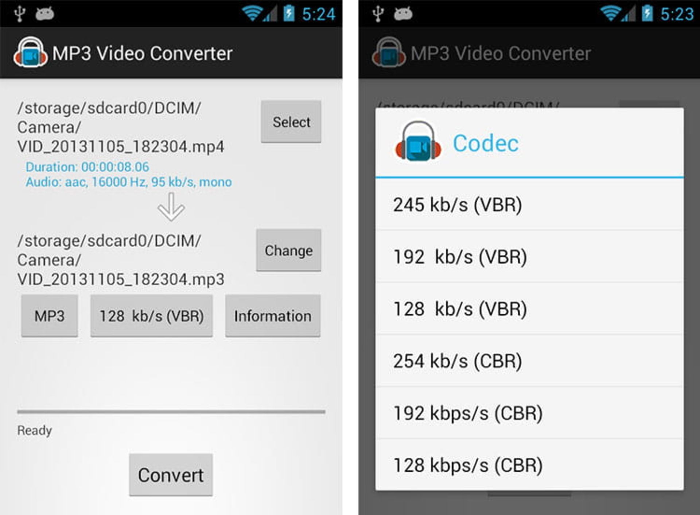700x515 pixels.
Task: Click the Change output file button
Action: click(289, 250)
